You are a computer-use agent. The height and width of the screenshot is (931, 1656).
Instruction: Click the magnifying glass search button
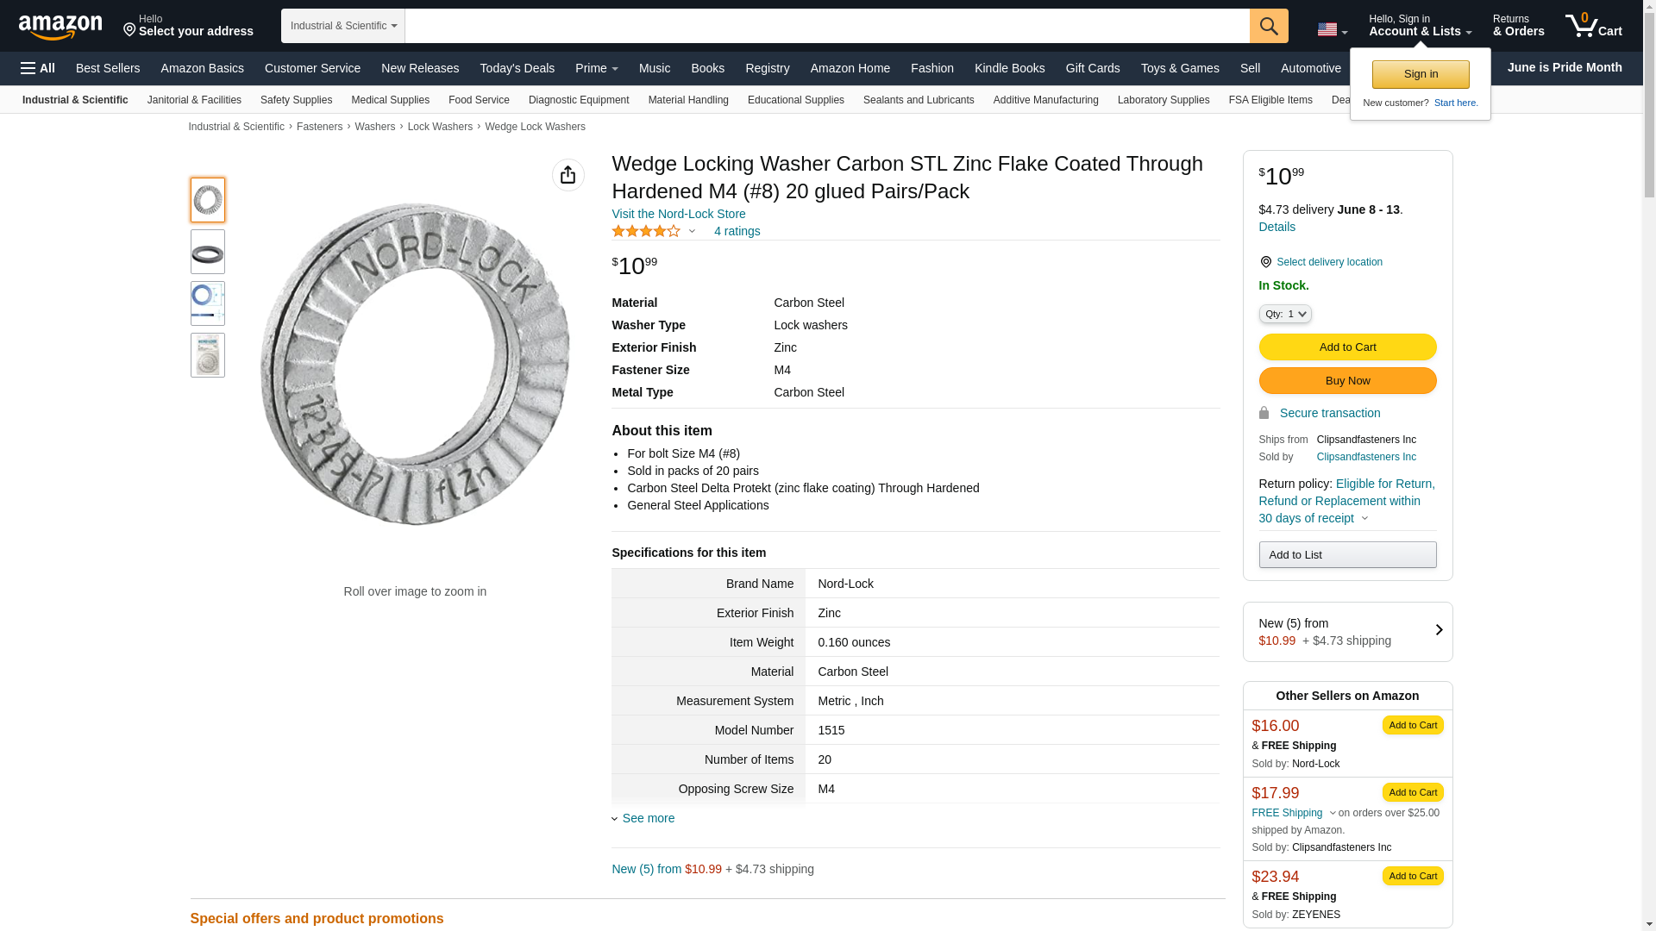[1268, 26]
